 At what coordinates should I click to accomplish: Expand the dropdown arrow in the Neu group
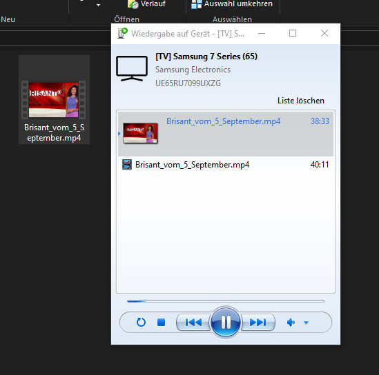tap(98, 5)
